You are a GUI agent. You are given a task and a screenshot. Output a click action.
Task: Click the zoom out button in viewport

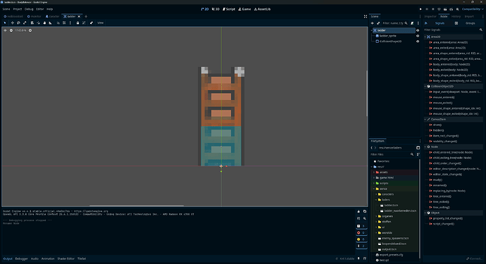click(11, 30)
